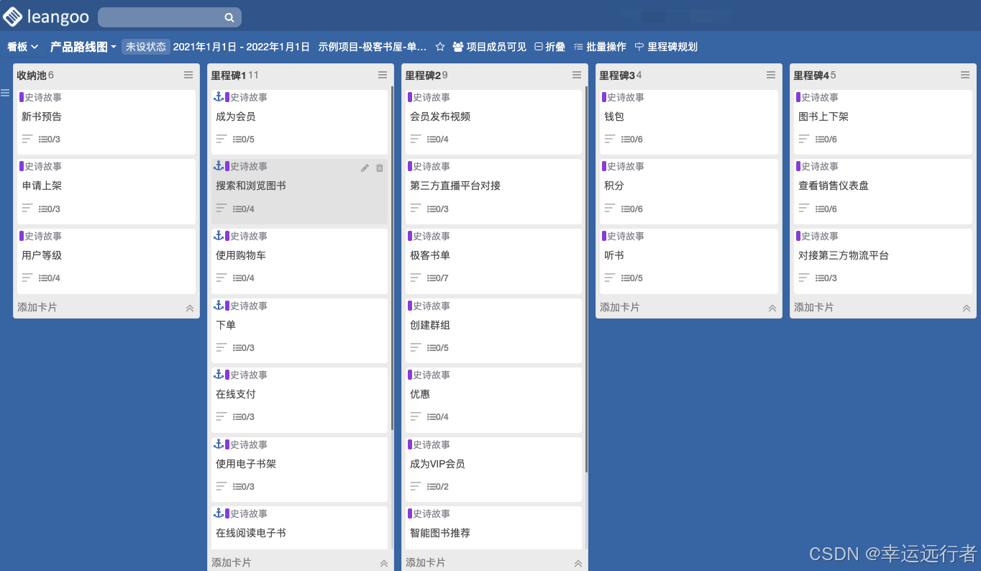Focus the top search box

[x=170, y=17]
